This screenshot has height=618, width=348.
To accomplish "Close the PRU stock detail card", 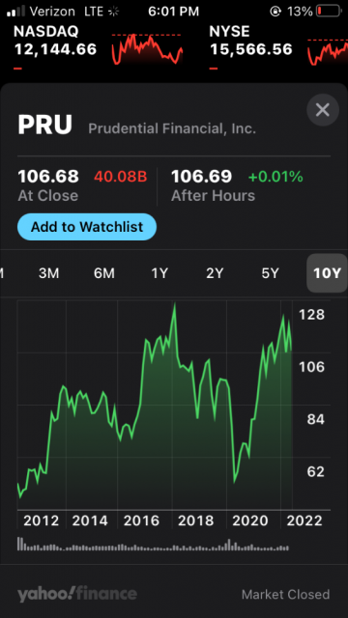I will (323, 110).
